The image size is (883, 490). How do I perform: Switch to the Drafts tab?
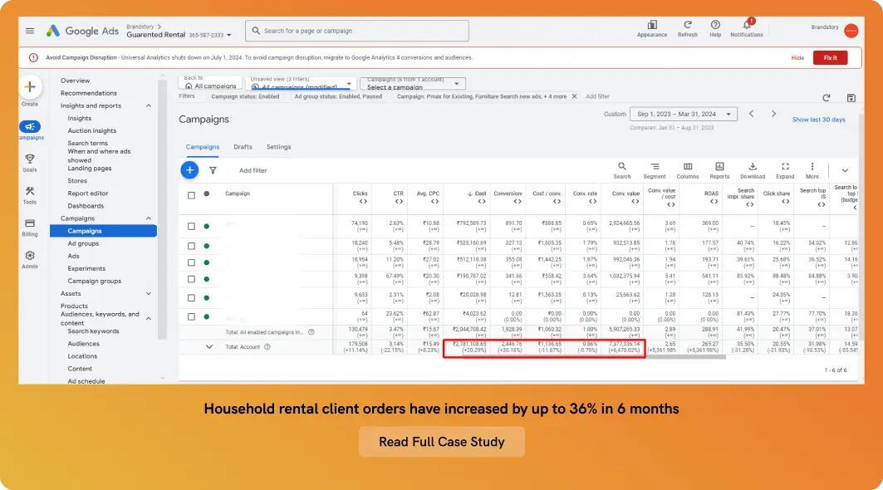243,147
